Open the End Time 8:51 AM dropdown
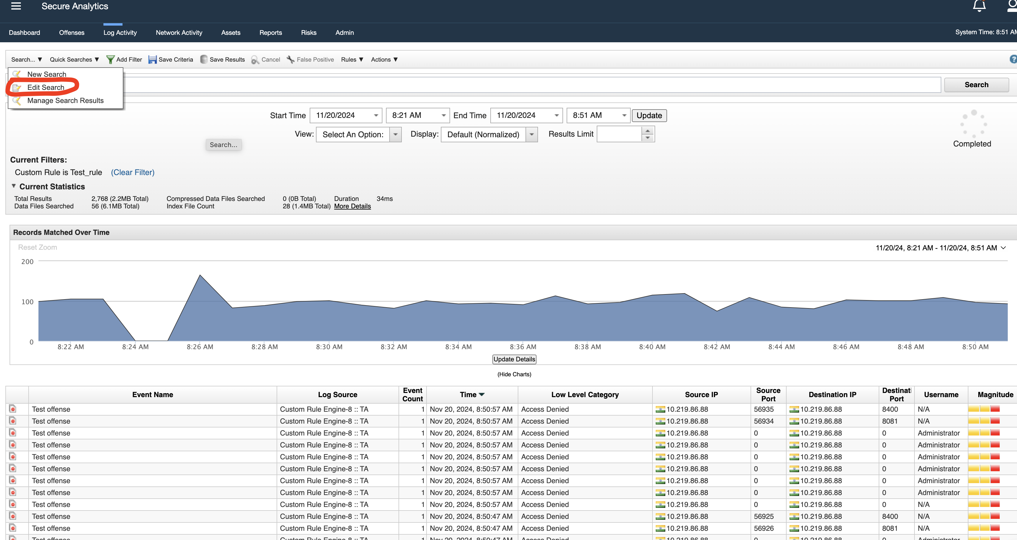This screenshot has height=540, width=1017. (624, 116)
